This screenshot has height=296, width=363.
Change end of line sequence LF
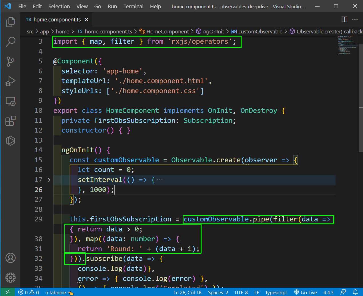pos(257,292)
